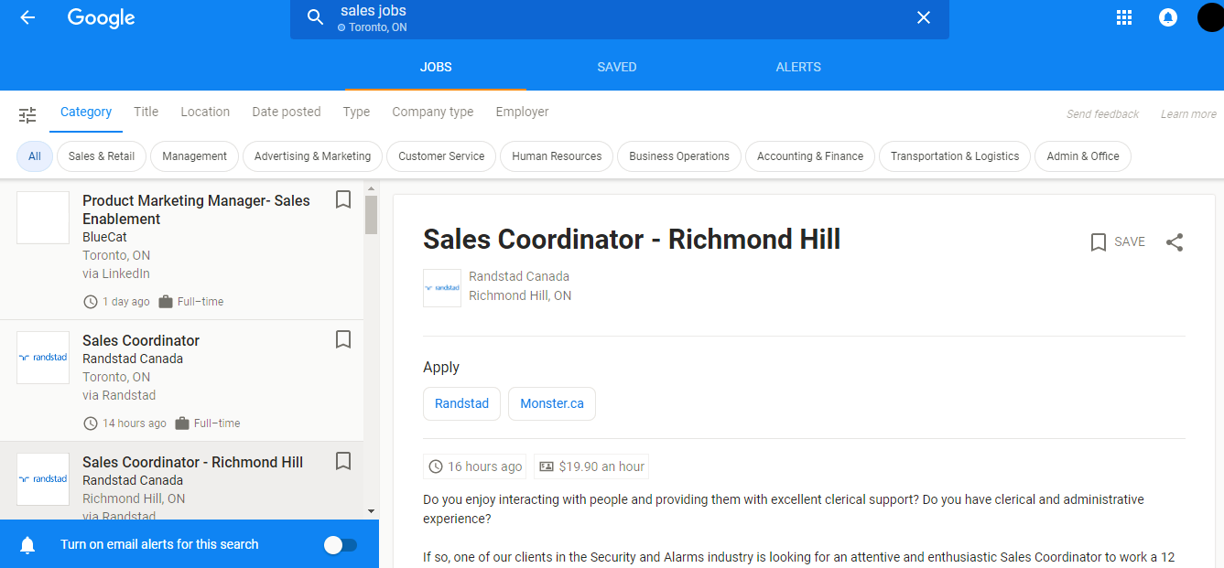Filter by Business Operations chip
This screenshot has width=1224, height=568.
click(x=679, y=156)
